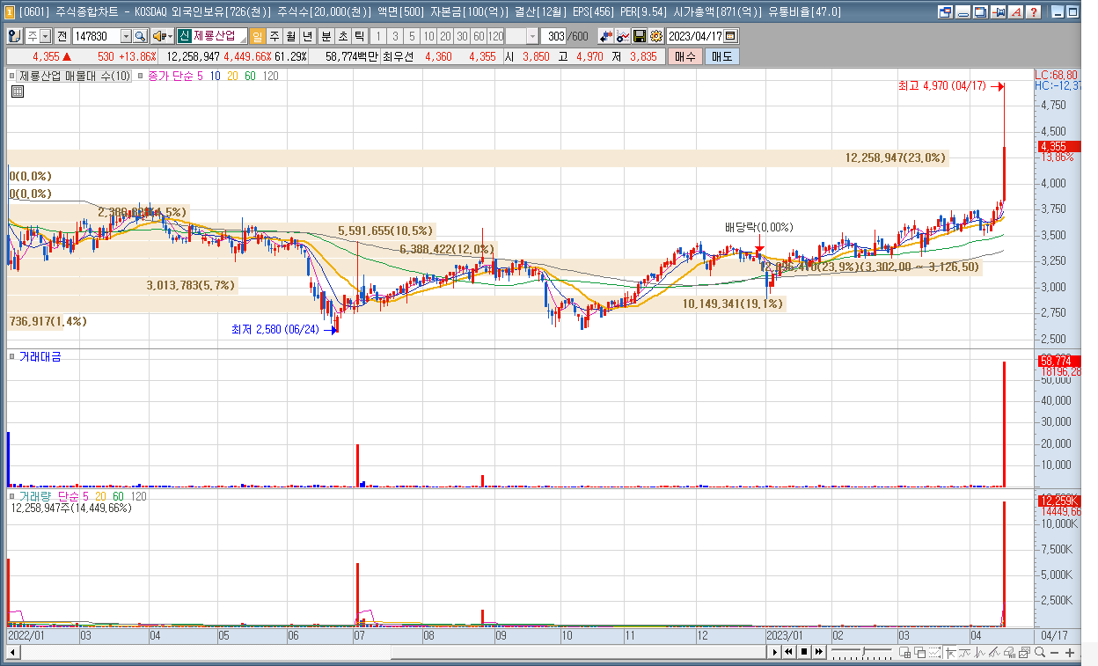The image size is (1098, 666).
Task: Click the 종가 단순 moving average legend
Action: pyautogui.click(x=173, y=76)
